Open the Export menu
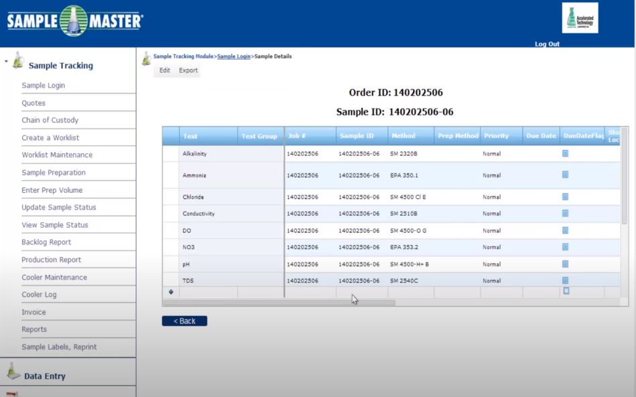Image resolution: width=636 pixels, height=397 pixels. tap(188, 70)
